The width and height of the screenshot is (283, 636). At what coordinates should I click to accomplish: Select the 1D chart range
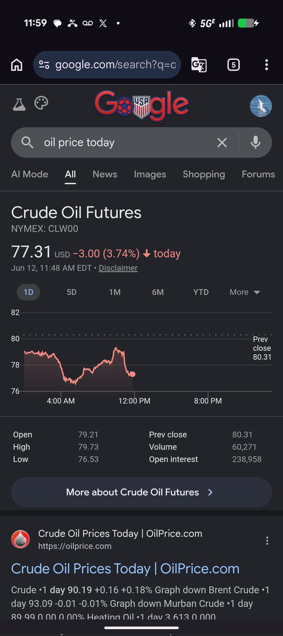[29, 292]
